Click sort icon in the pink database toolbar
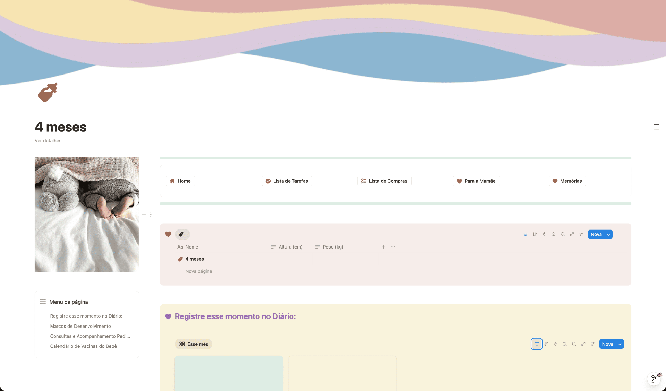This screenshot has height=391, width=666. 535,234
